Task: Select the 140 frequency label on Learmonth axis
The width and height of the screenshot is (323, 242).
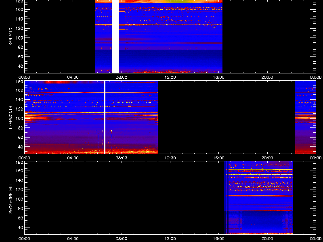Action: pos(19,100)
